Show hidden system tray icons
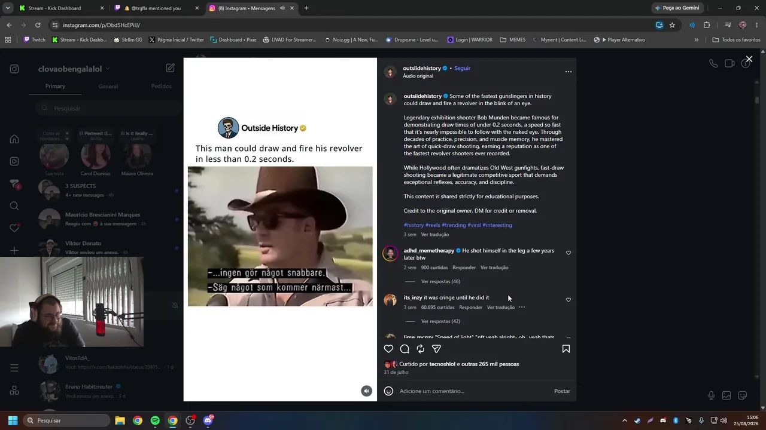 tap(624, 420)
